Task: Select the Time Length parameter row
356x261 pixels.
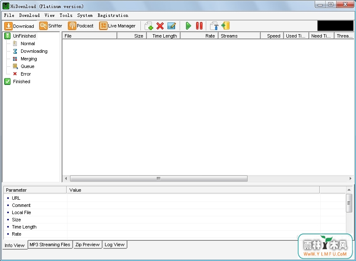Action: point(175,227)
